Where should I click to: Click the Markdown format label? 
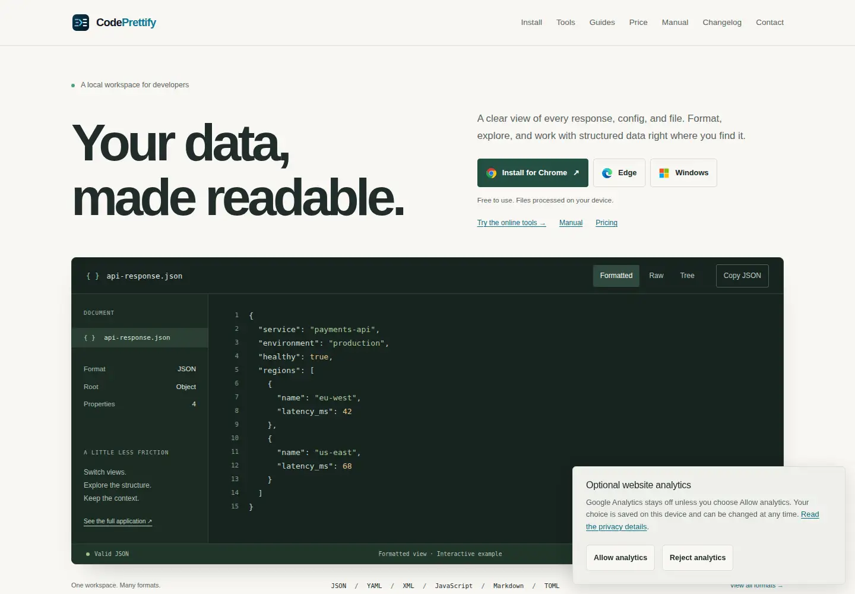click(x=508, y=586)
